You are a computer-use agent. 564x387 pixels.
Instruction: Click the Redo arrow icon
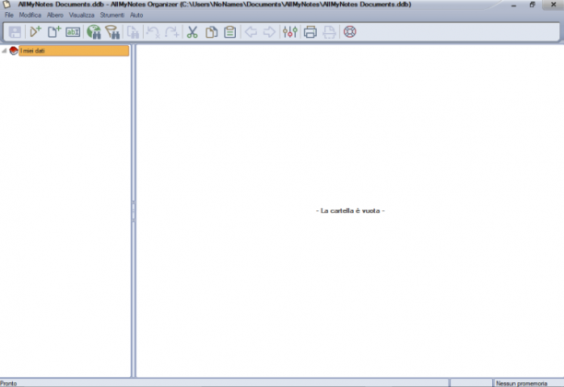[x=172, y=32]
